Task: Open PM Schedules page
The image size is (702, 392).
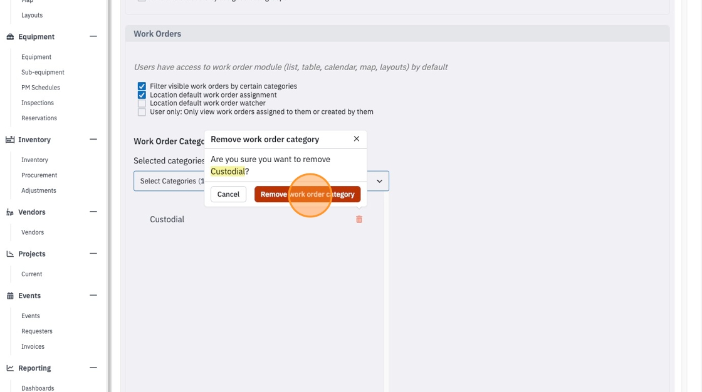Action: 41,87
